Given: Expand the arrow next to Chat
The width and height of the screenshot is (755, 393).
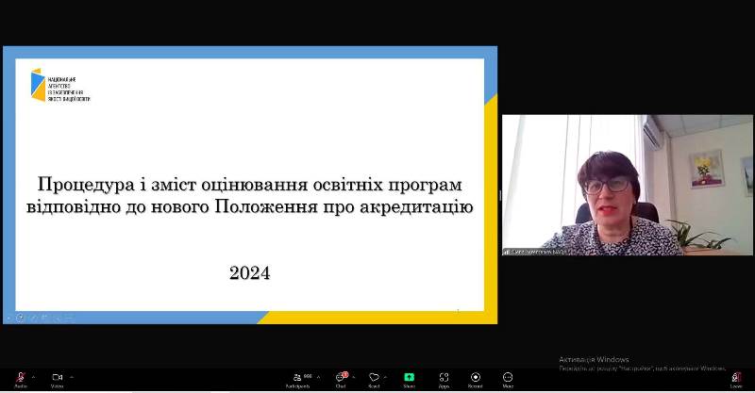Looking at the screenshot, I should coord(354,377).
